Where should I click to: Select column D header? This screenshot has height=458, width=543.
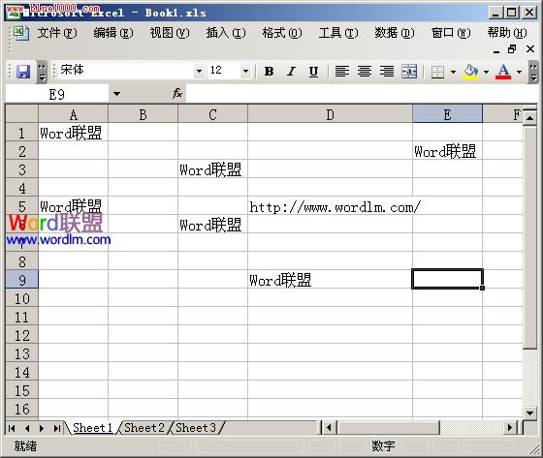[x=330, y=114]
